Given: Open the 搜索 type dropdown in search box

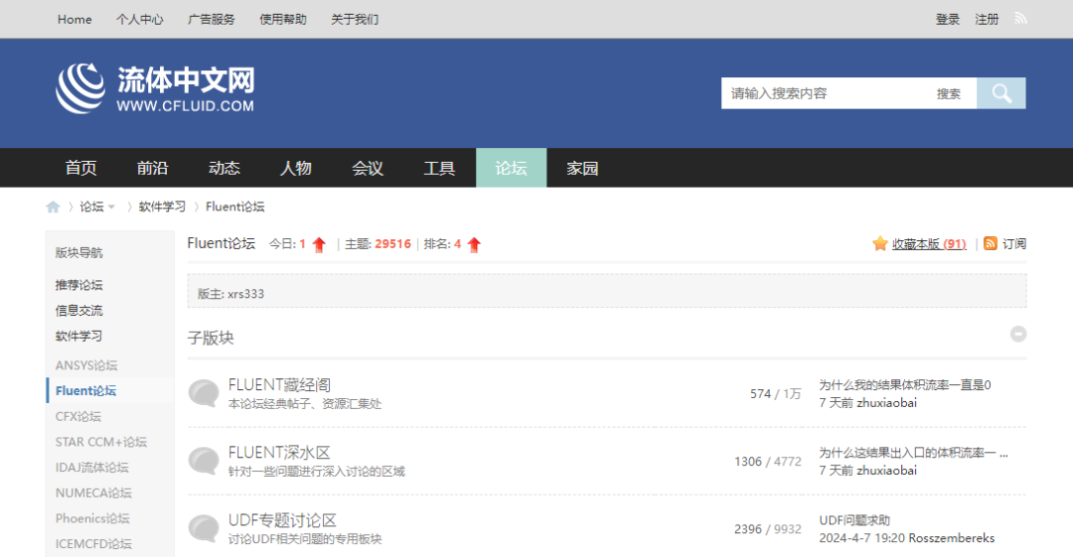Looking at the screenshot, I should pos(949,93).
